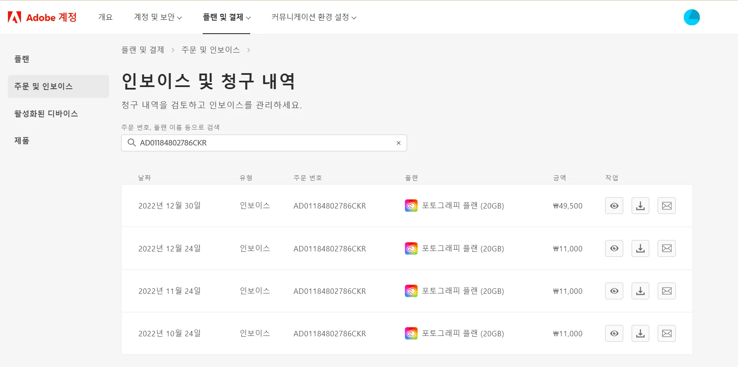
Task: Focus the order number search field
Action: 264,143
